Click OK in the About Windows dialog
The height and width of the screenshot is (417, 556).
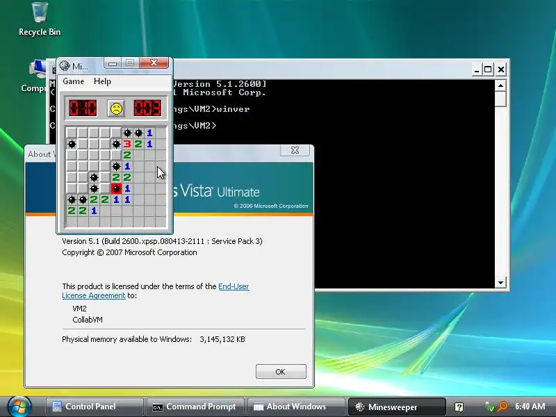point(281,372)
